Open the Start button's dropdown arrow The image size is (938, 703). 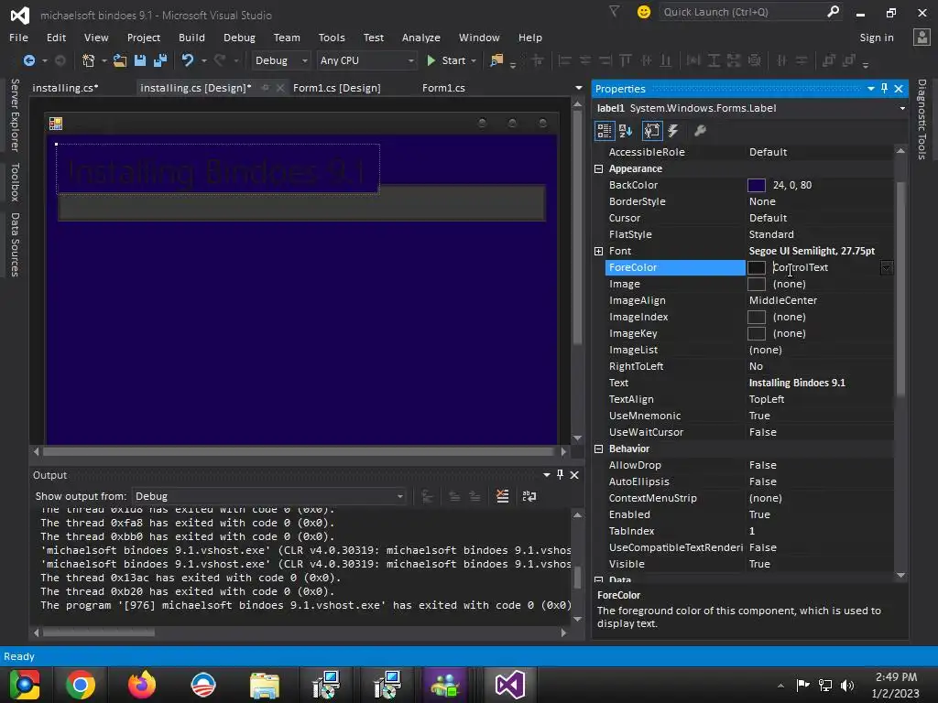pyautogui.click(x=474, y=60)
